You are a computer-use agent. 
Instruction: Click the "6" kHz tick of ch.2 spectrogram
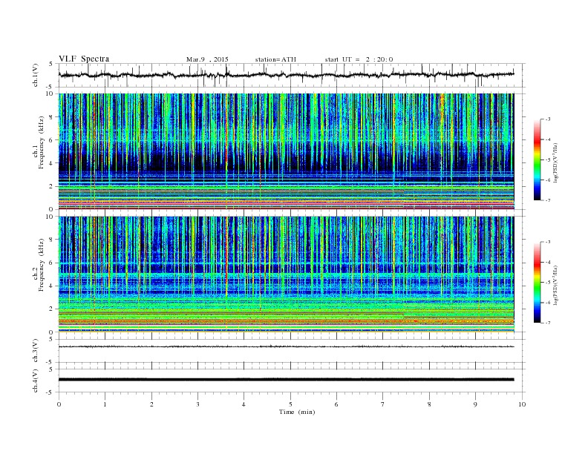tap(51, 263)
